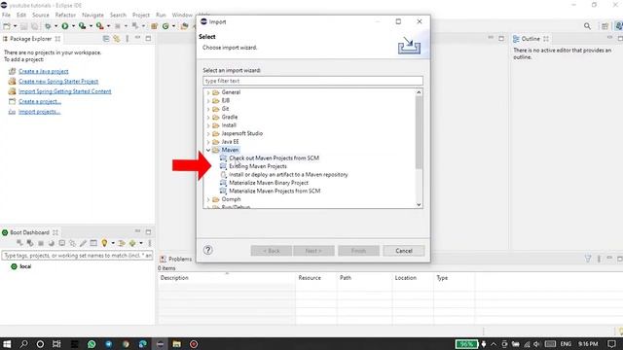Select 'Check out Maven Projects from SCM'
The image size is (623, 350).
[274, 157]
